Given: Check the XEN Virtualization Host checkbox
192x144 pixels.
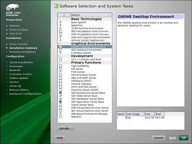Looking at the screenshot, I should coord(61,31).
